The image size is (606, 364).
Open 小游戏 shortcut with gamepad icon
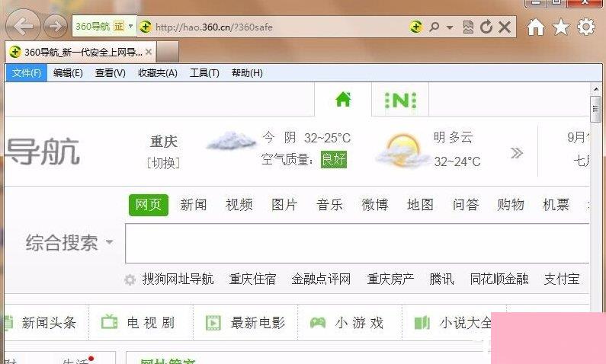(347, 323)
